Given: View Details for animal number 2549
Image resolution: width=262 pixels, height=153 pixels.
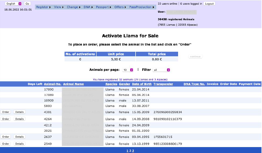Looking at the screenshot, I should click(19, 144).
